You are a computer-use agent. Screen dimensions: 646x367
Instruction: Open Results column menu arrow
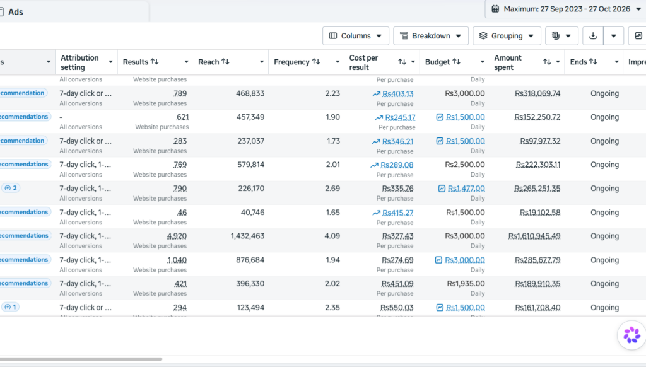186,62
